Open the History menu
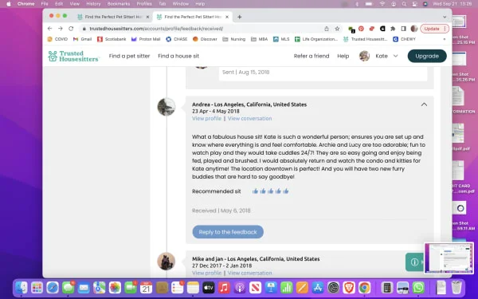Viewport: 478px width, 299px height. pyautogui.click(x=93, y=4)
